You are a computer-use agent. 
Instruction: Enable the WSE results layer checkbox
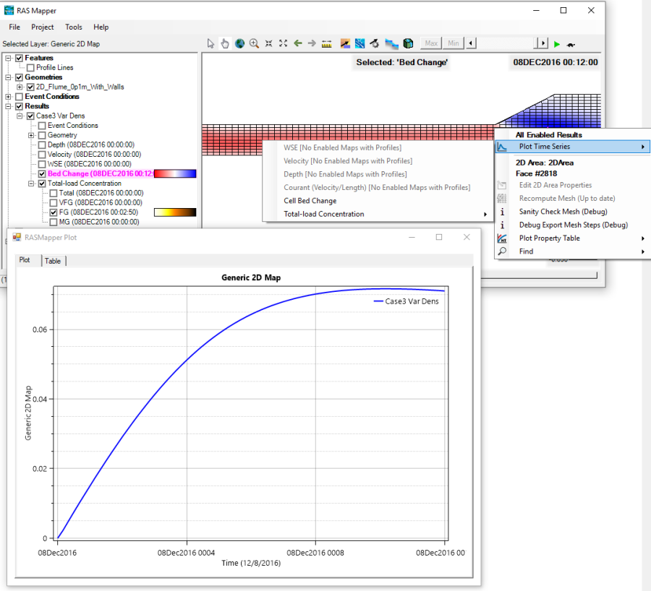coord(42,164)
